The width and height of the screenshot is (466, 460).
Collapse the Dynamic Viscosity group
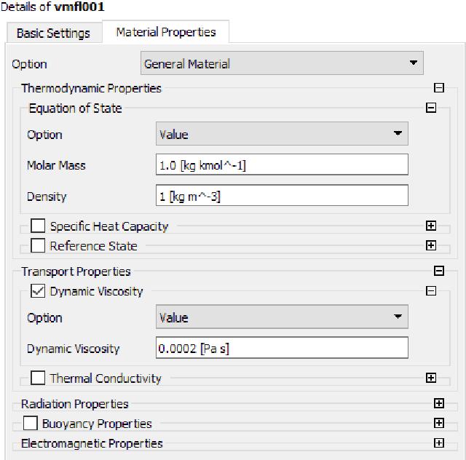click(431, 290)
